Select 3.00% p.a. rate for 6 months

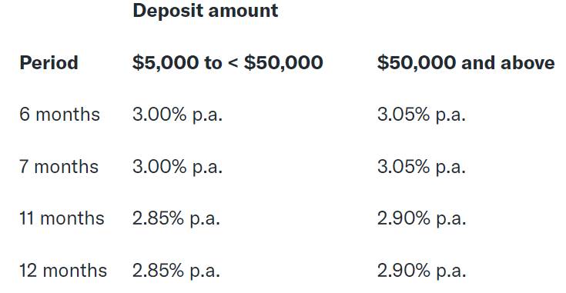coord(177,115)
